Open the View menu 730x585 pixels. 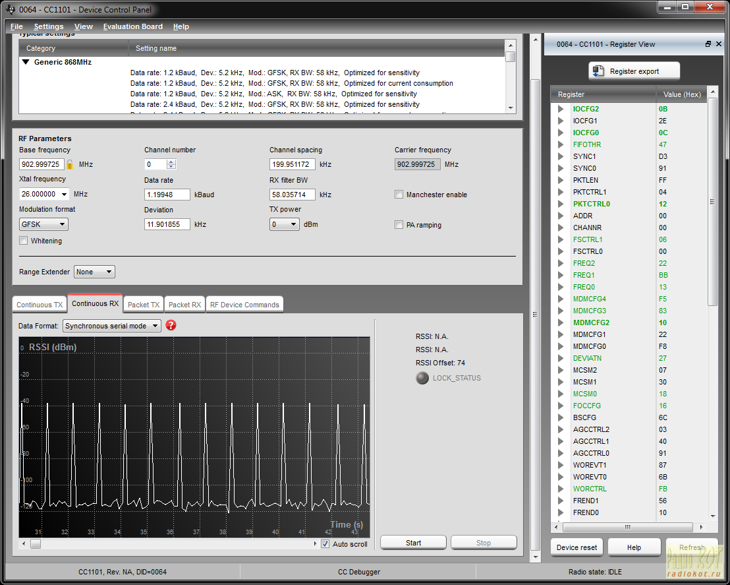pos(83,26)
